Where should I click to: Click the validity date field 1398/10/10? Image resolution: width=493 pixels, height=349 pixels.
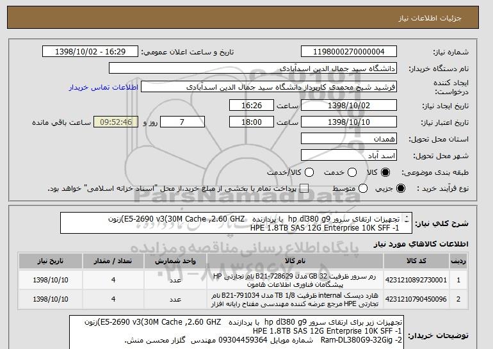349,122
